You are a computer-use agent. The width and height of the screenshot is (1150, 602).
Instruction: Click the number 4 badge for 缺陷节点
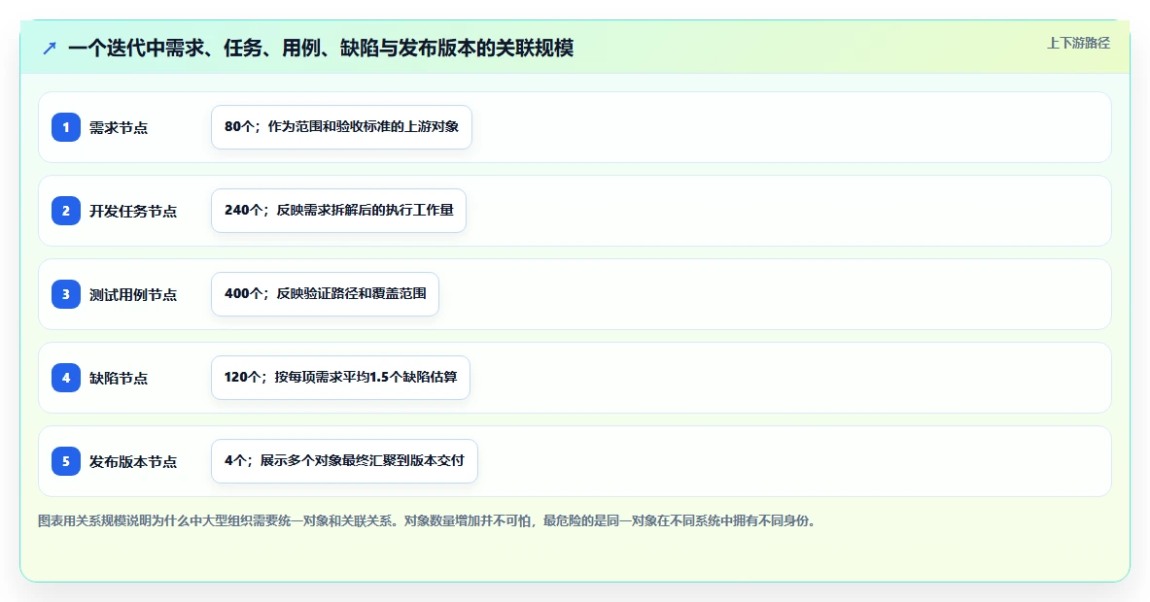pos(66,378)
